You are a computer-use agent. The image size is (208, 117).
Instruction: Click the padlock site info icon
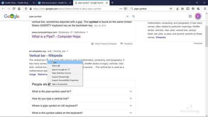(31, 9)
